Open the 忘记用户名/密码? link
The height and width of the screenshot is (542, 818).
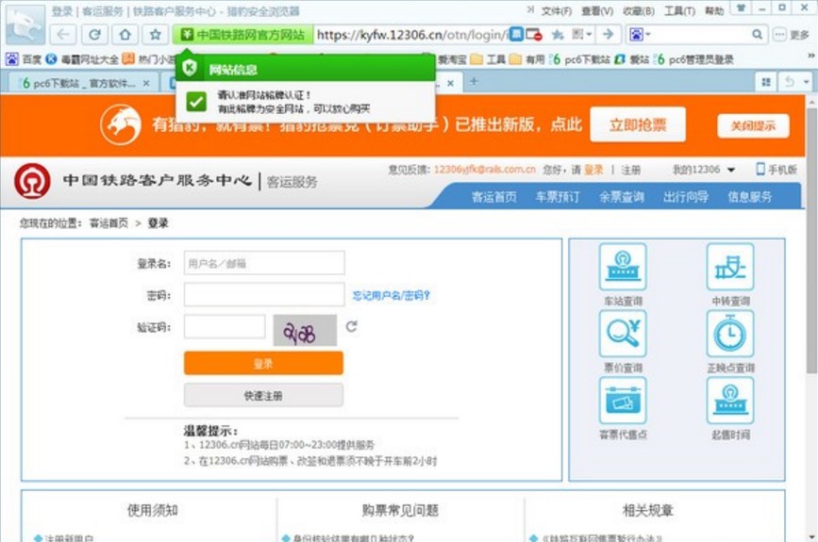(x=391, y=295)
